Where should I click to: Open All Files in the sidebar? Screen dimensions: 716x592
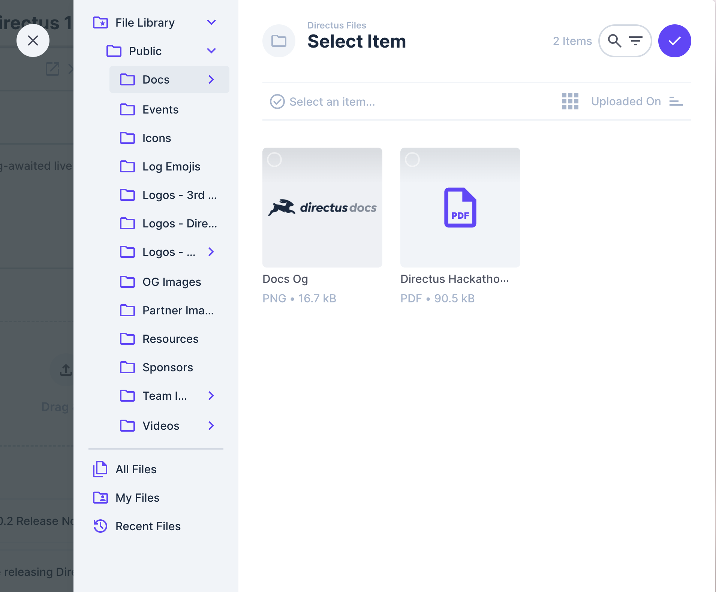tap(136, 469)
